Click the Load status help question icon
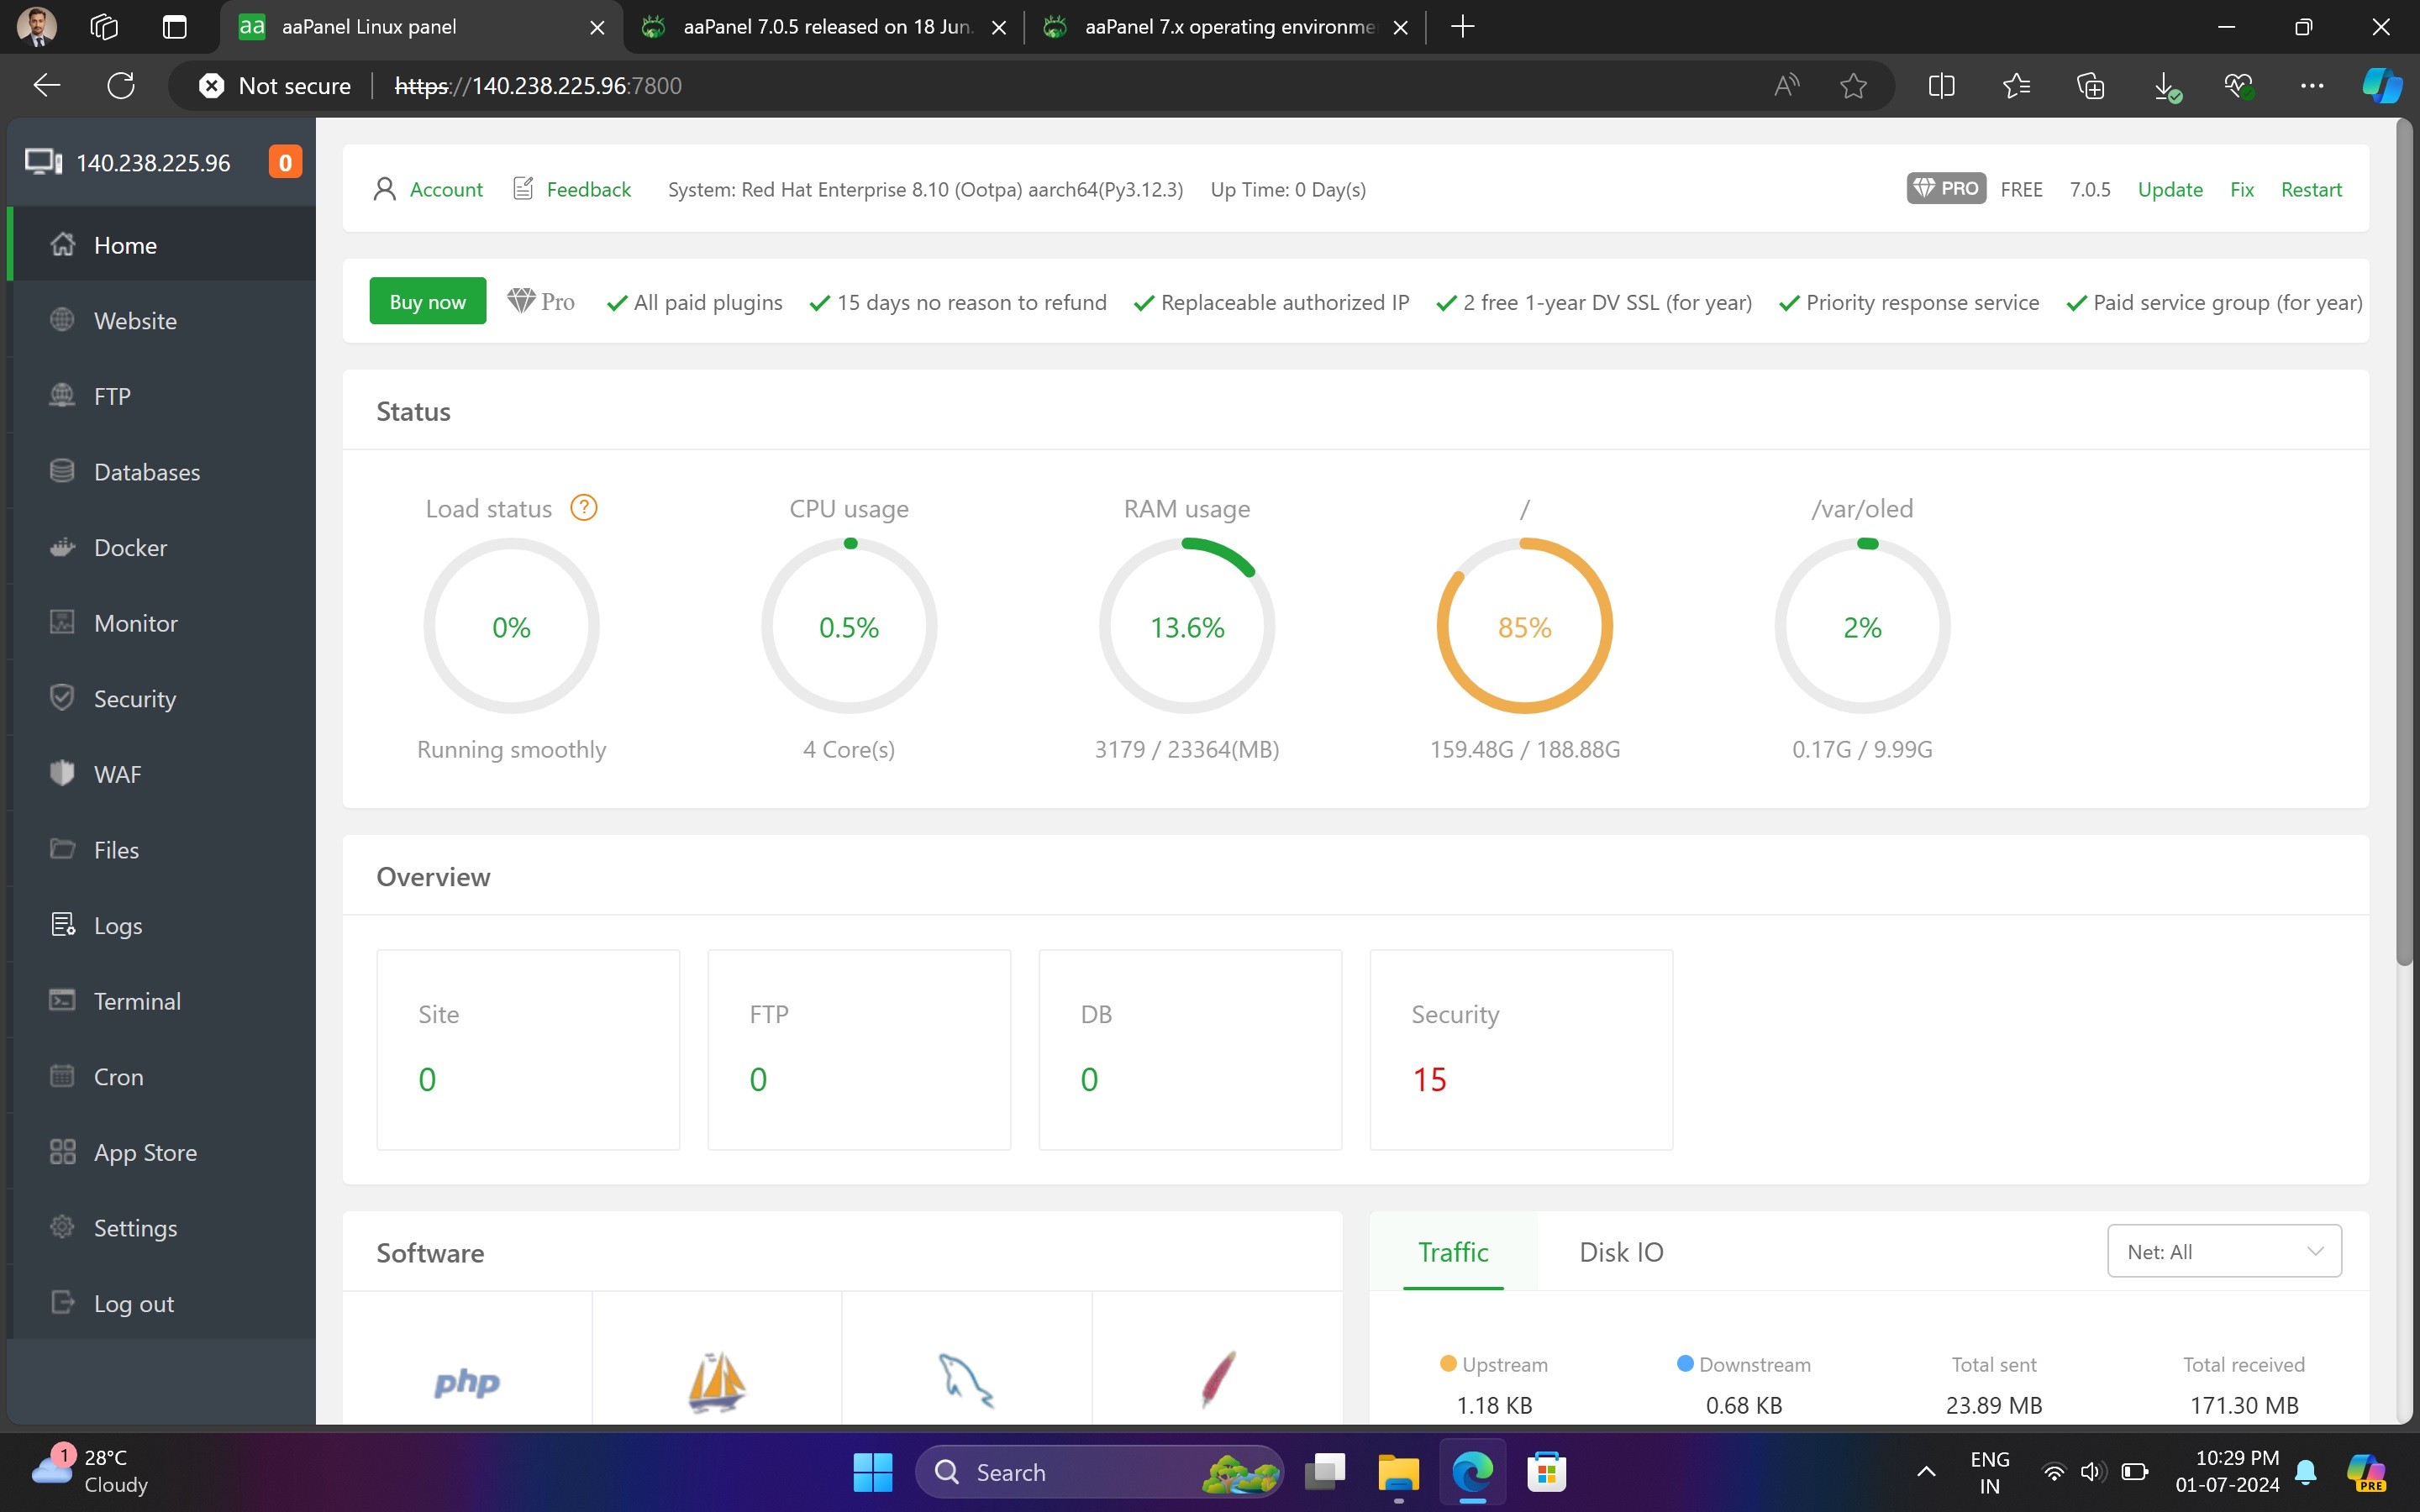 [583, 508]
